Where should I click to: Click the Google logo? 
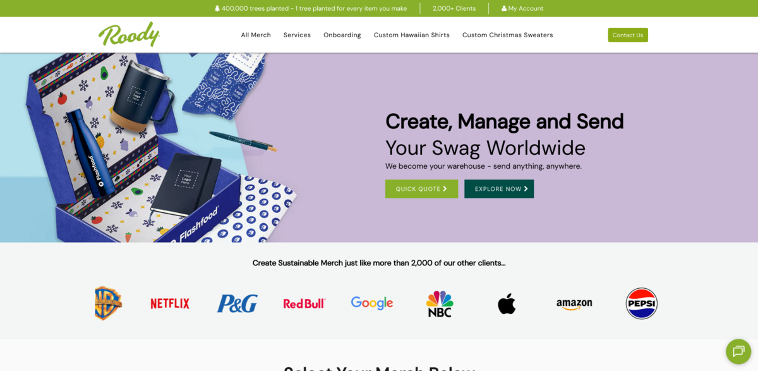pos(372,303)
